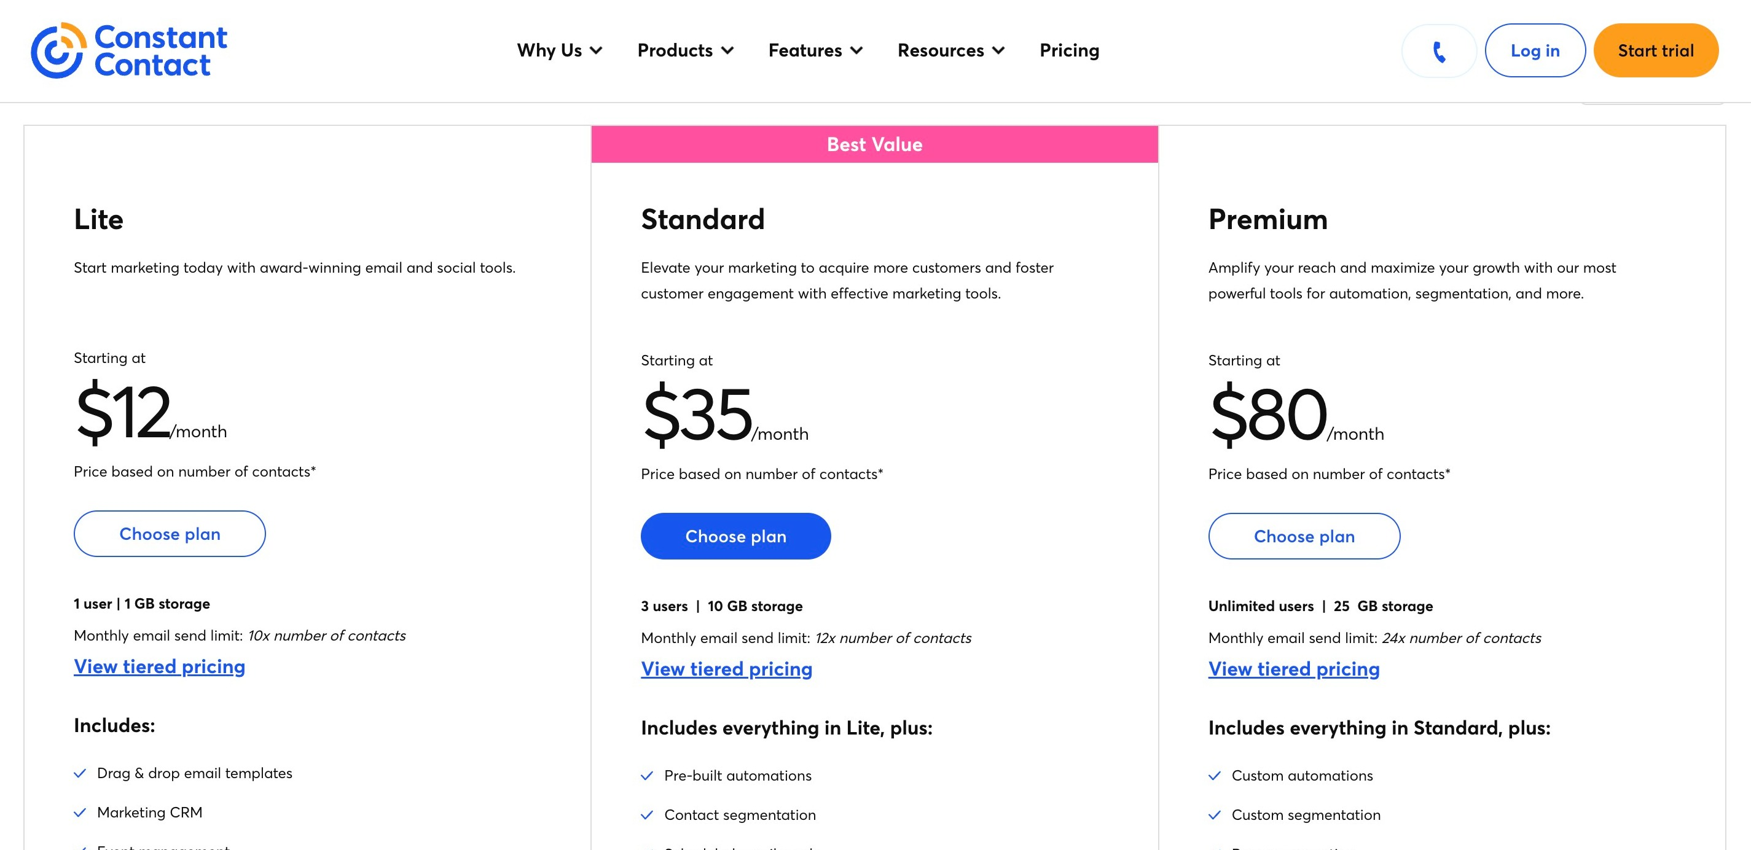This screenshot has height=850, width=1751.
Task: Click checkmark beside Contact segmentation
Action: (x=647, y=816)
